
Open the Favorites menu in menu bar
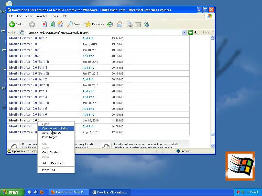pos(41,16)
